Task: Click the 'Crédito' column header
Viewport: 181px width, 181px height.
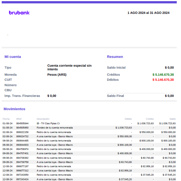Action: coord(150,119)
